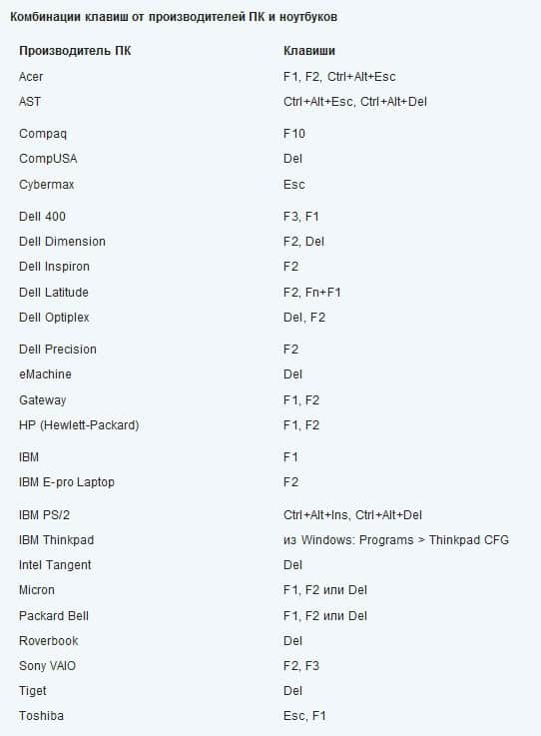Click the 'Thinkpad CFG' programs path text
541x736 pixels.
tap(469, 540)
